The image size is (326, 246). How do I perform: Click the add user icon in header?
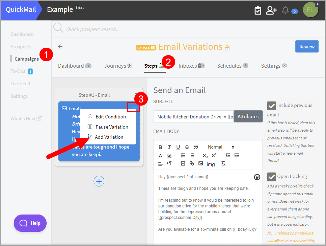pyautogui.click(x=271, y=10)
